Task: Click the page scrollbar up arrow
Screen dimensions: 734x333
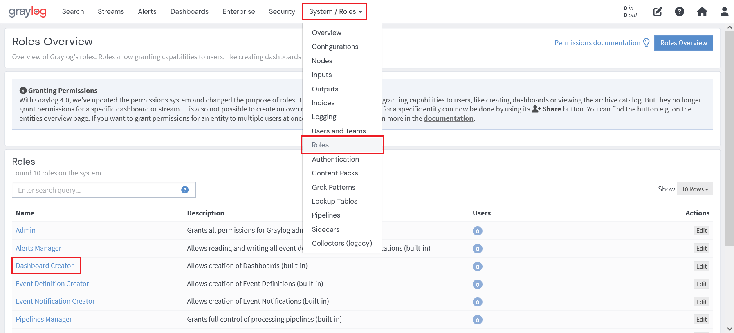Action: pyautogui.click(x=730, y=27)
